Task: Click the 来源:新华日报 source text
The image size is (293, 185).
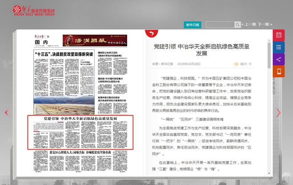Action: click(x=162, y=64)
